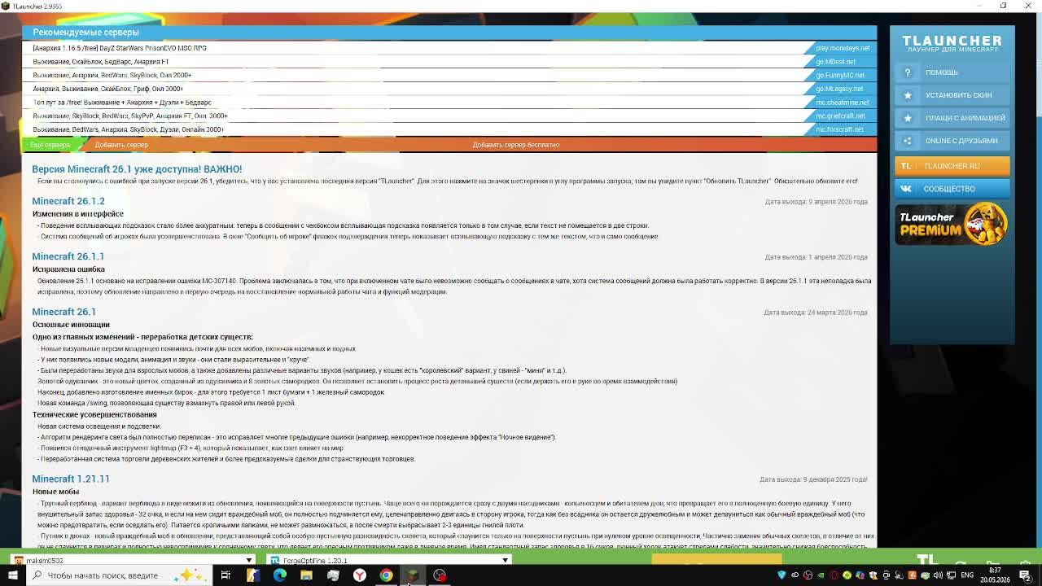Click the TLauncher logo header in sidebar
The width and height of the screenshot is (1042, 586).
pos(952,43)
